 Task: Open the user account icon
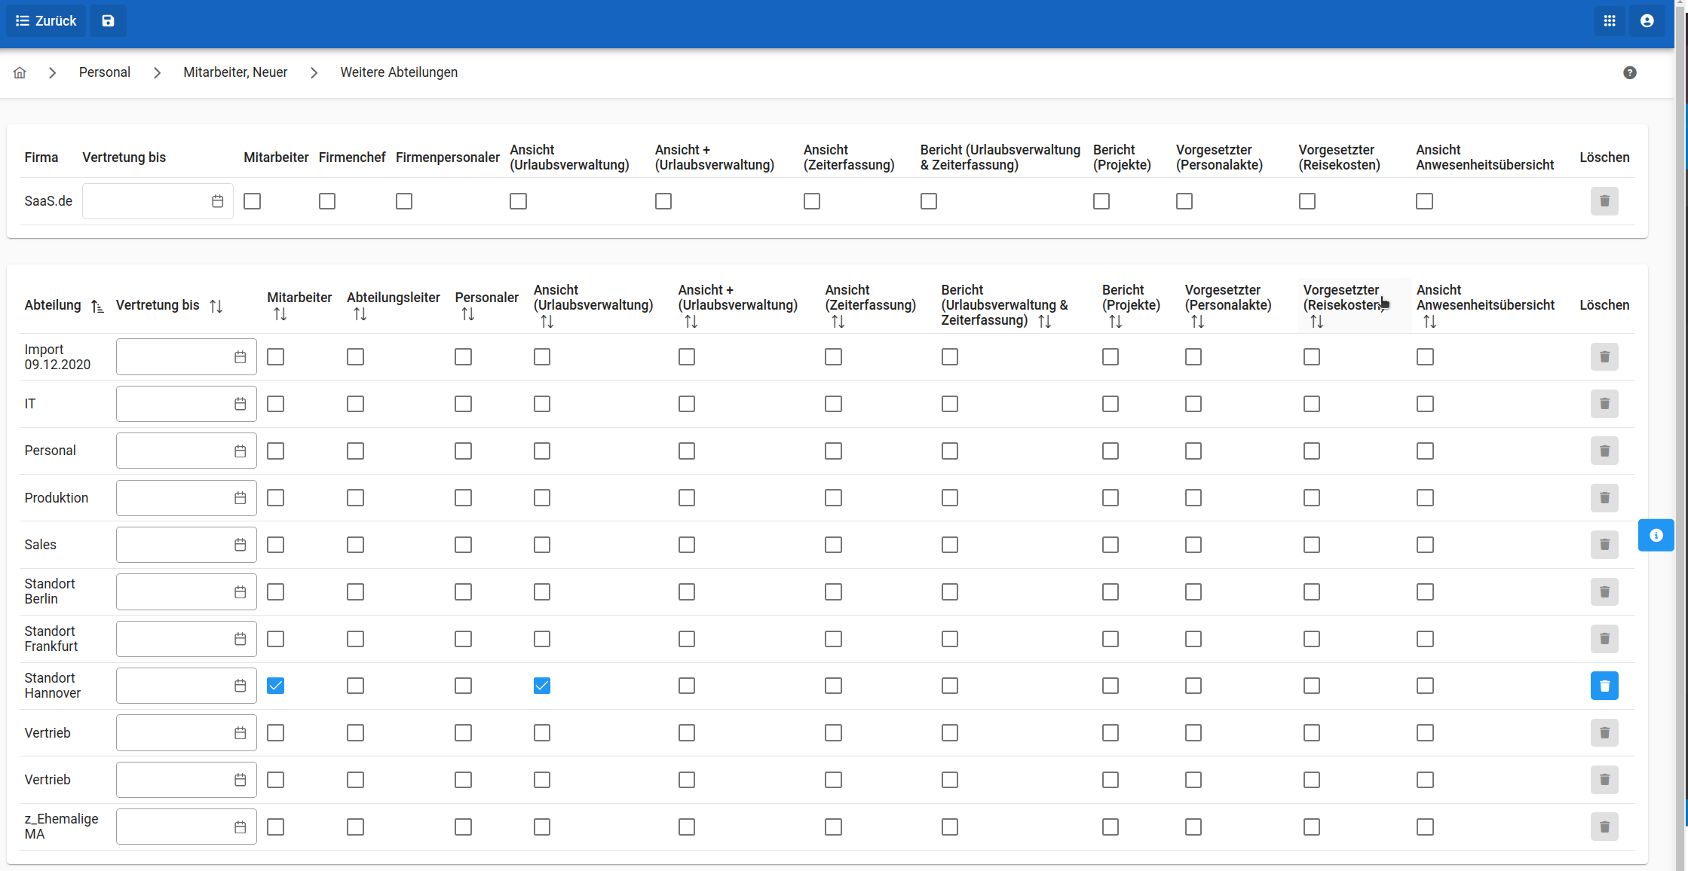point(1647,20)
